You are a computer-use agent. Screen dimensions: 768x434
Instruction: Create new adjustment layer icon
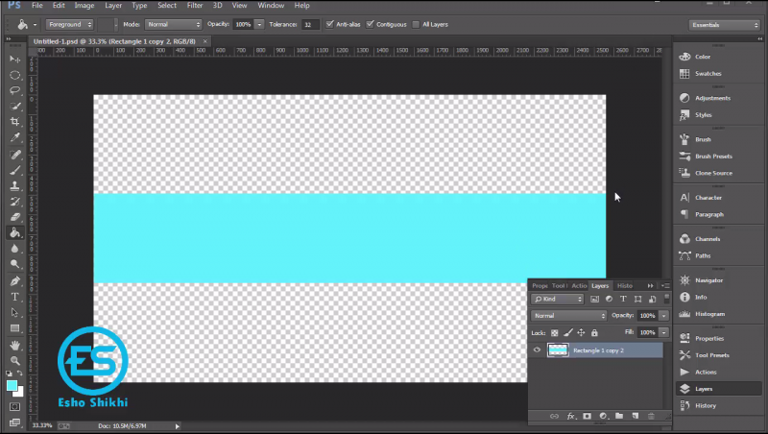pyautogui.click(x=603, y=416)
